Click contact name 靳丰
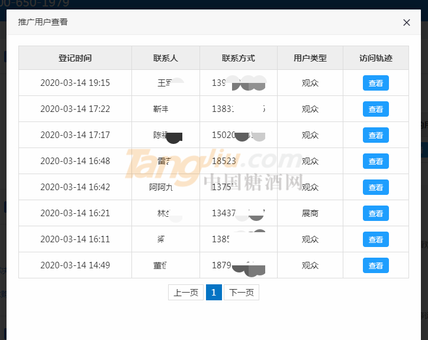Image resolution: width=428 pixels, height=340 pixels. (x=161, y=109)
